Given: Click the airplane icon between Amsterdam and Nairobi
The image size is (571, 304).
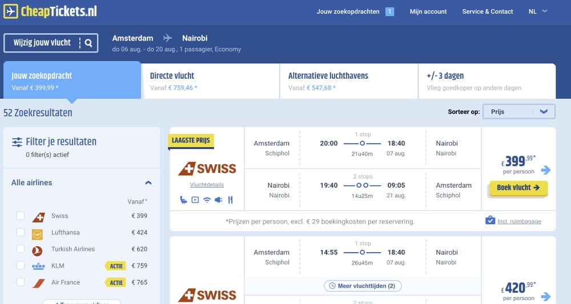Looking at the screenshot, I should point(167,38).
